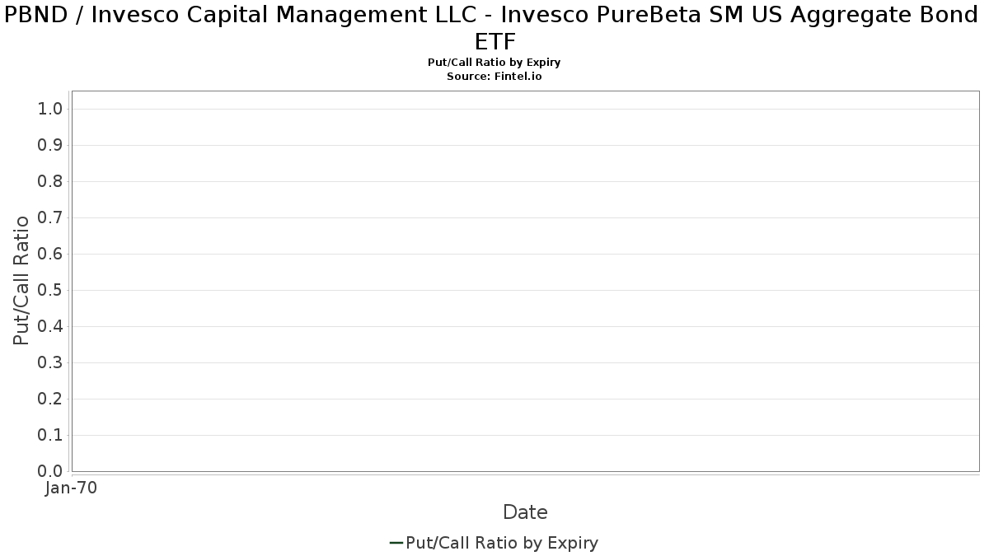The height and width of the screenshot is (556, 989).
Task: Click the Put/Call Ratio y-axis title
Action: tap(21, 280)
